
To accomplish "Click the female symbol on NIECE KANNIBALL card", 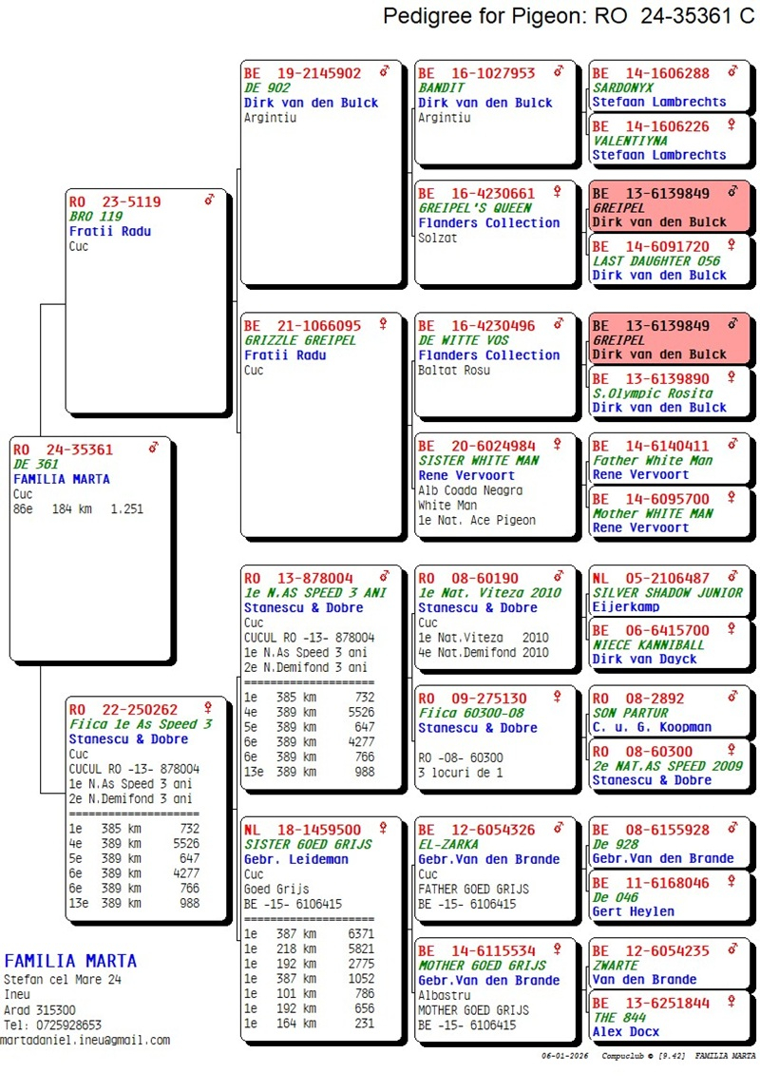I will (732, 629).
